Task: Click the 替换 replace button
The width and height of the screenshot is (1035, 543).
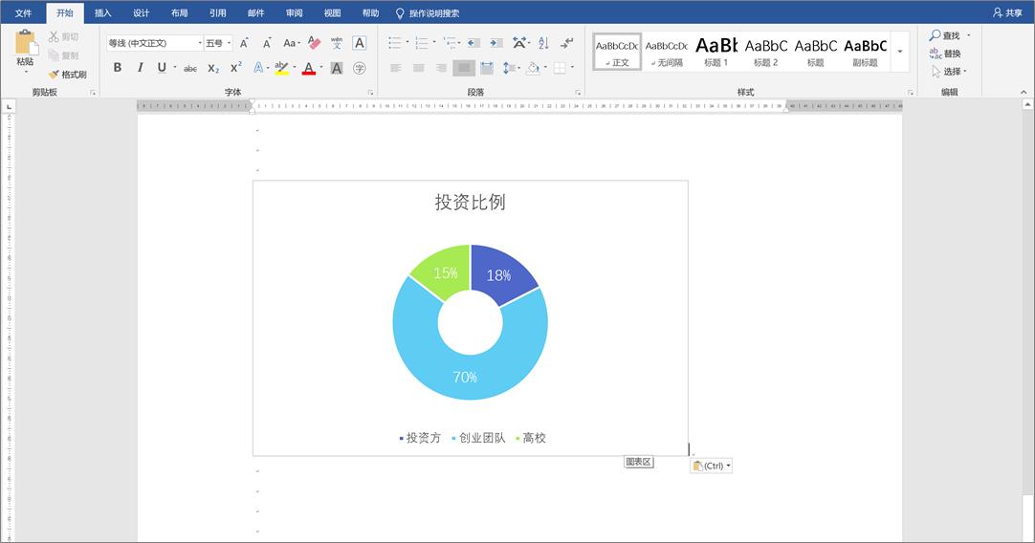Action: [x=945, y=54]
